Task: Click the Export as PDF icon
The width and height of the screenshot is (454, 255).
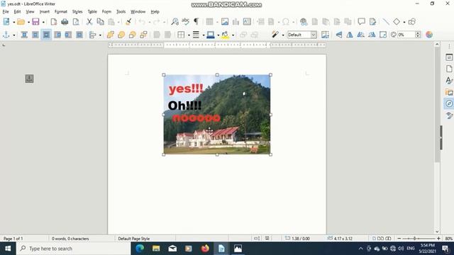Action: click(54, 22)
